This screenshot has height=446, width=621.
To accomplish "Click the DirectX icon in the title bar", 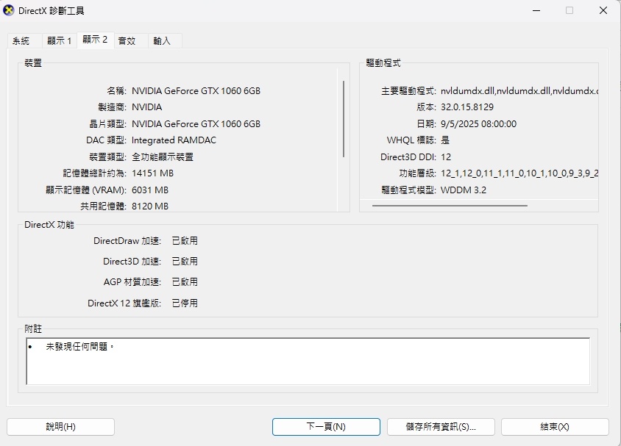I will click(9, 11).
